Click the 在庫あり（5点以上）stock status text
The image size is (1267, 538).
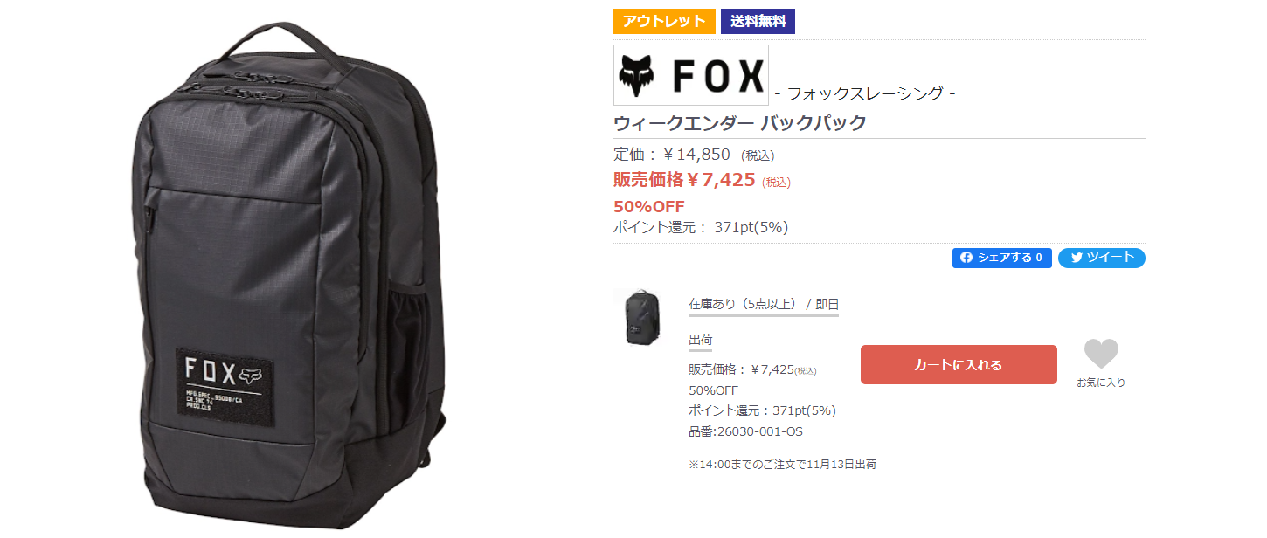pos(744,304)
